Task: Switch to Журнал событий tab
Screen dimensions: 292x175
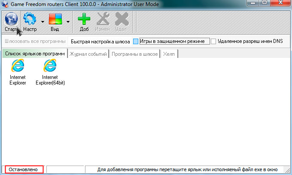Action: (88, 54)
